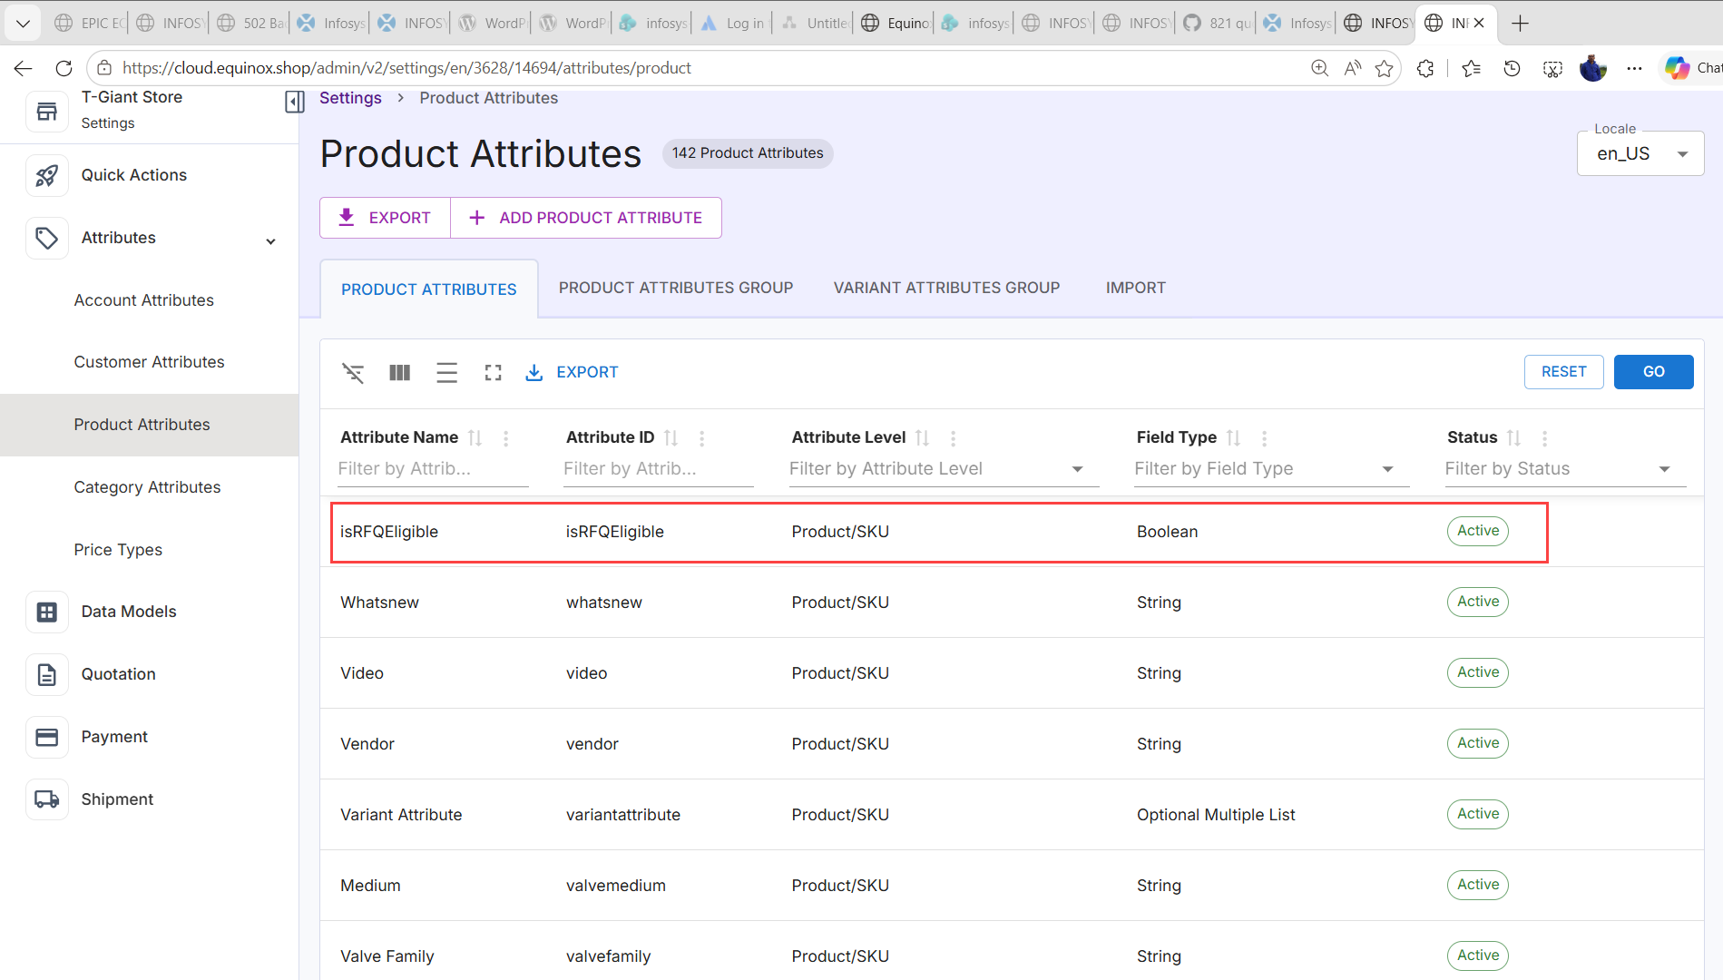Collapse the sidebar panel icon

[294, 102]
